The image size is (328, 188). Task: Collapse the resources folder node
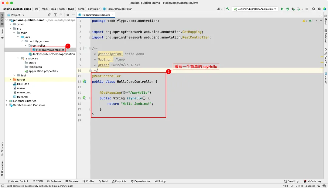click(x=18, y=58)
